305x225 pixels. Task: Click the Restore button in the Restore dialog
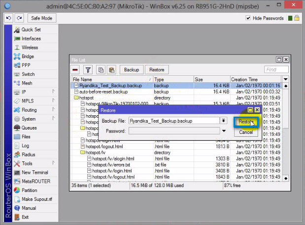coord(246,122)
